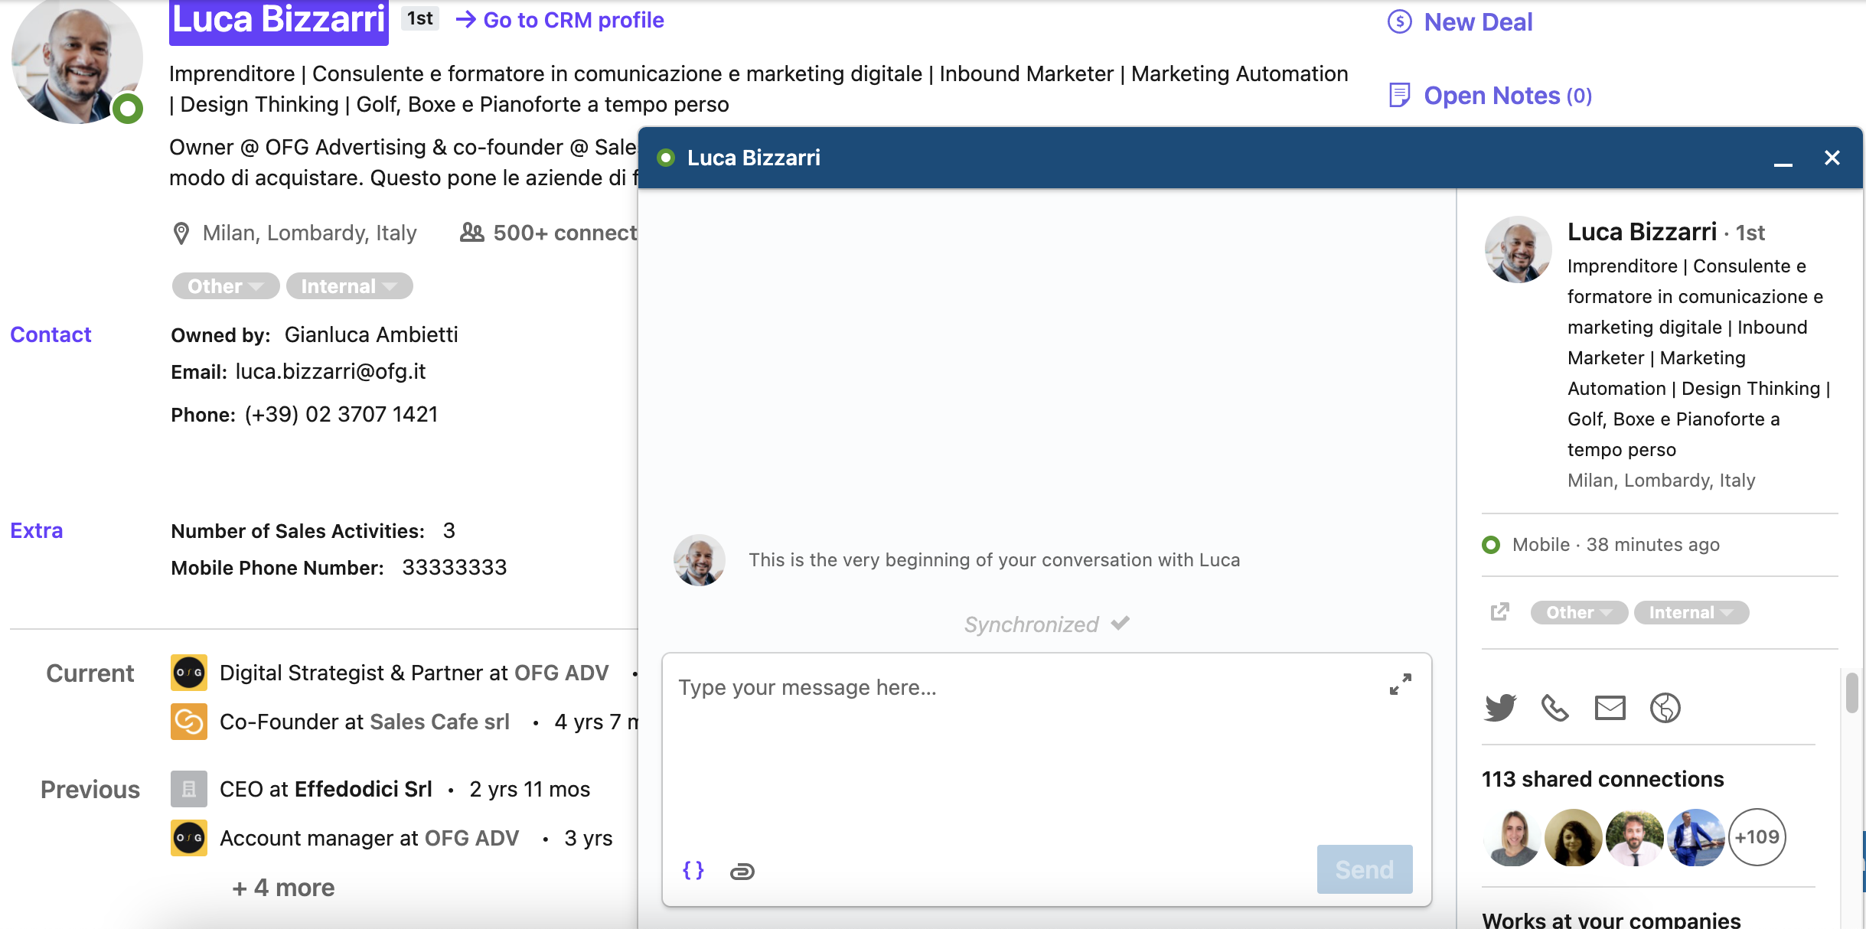Open the Effedodici Srl company link
1866x929 pixels.
pos(364,789)
